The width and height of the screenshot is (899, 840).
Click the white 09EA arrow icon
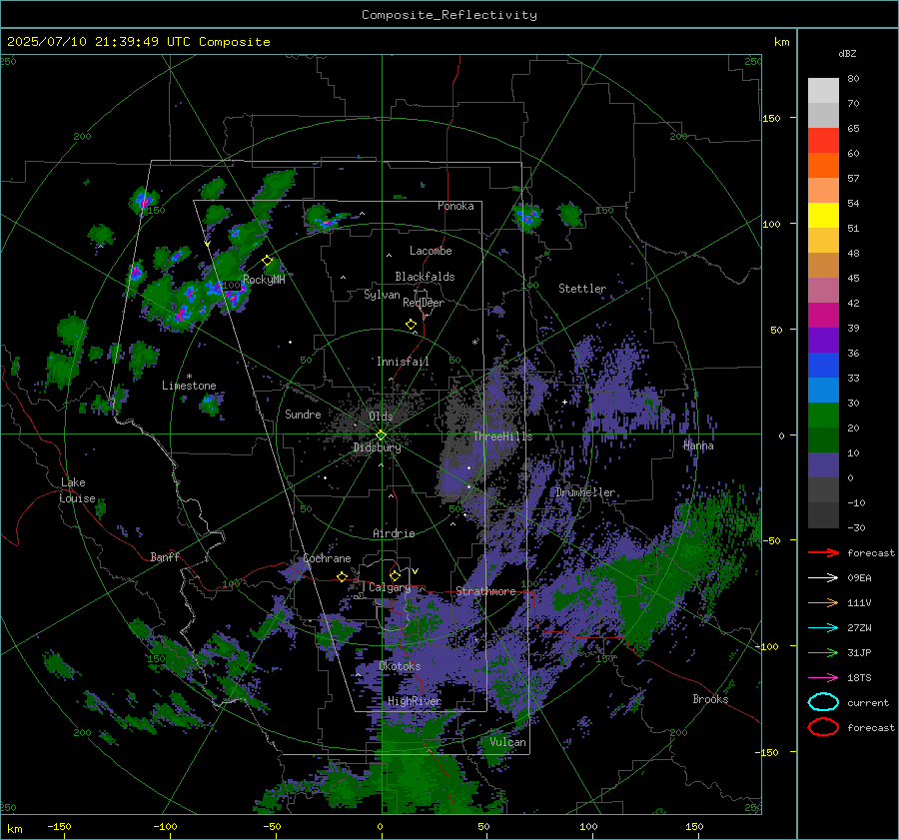823,578
